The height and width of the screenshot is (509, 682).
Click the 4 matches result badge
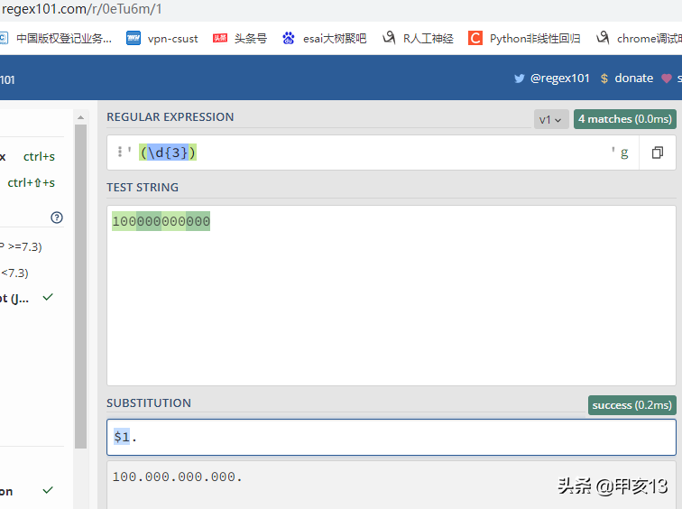[x=624, y=119]
